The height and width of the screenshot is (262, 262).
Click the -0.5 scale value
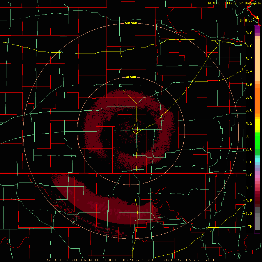click(x=248, y=201)
